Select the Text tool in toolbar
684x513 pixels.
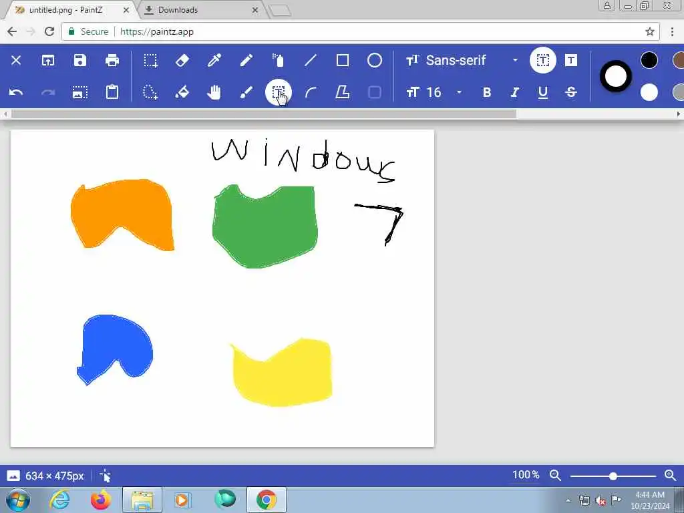tap(279, 92)
